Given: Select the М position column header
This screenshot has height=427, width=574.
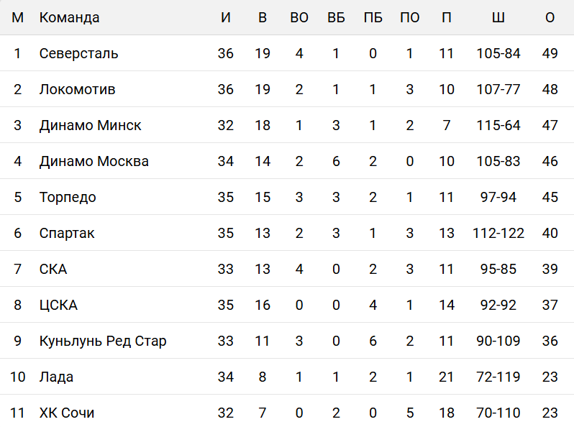Looking at the screenshot, I should [18, 17].
